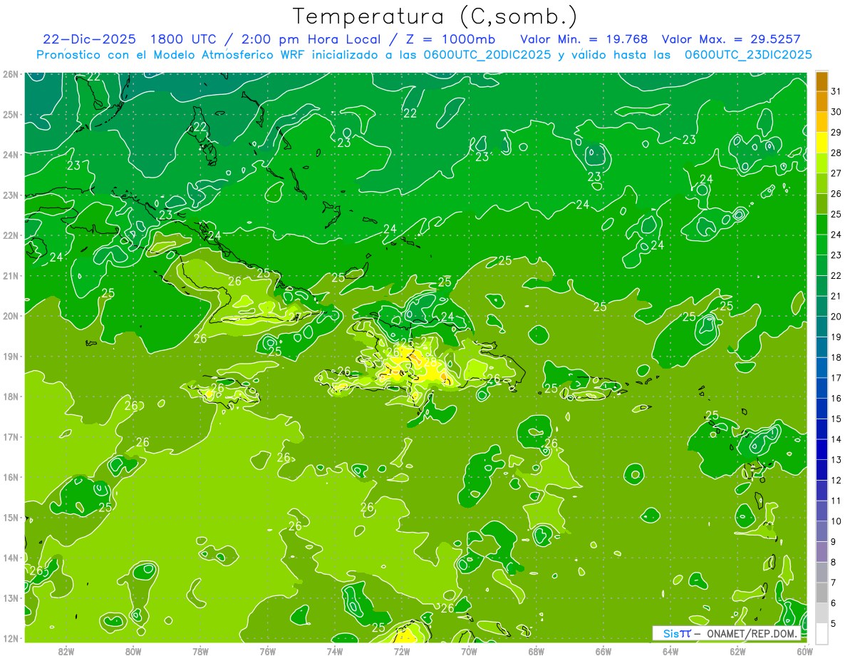Click the longitude axis label "64W"
Screen dimensions: 855x661
[670, 651]
